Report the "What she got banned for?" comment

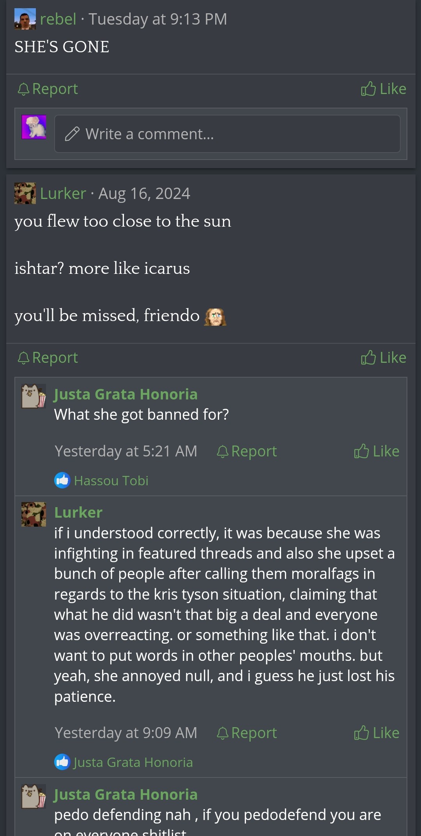pos(247,451)
